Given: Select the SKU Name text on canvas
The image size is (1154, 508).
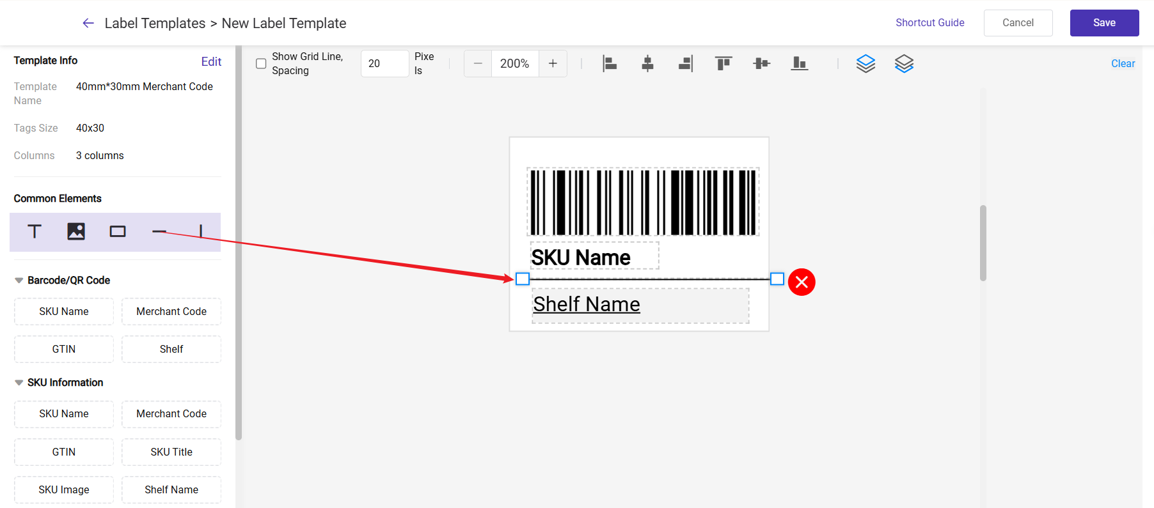Looking at the screenshot, I should pos(594,256).
